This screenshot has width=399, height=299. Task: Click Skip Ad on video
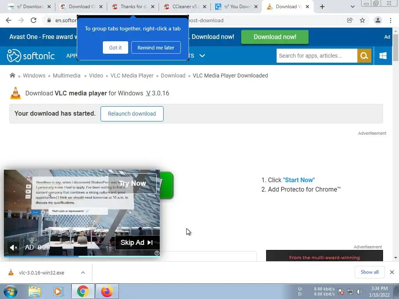[137, 243]
